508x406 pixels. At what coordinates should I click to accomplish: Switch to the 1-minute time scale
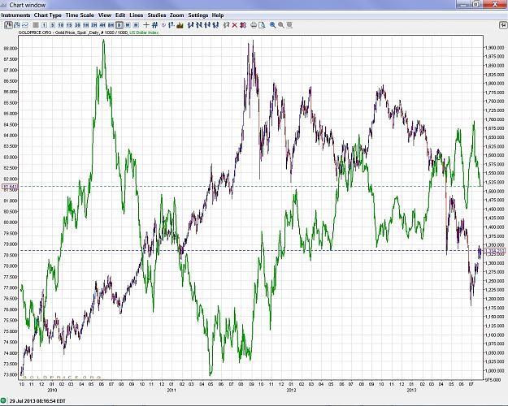point(44,25)
